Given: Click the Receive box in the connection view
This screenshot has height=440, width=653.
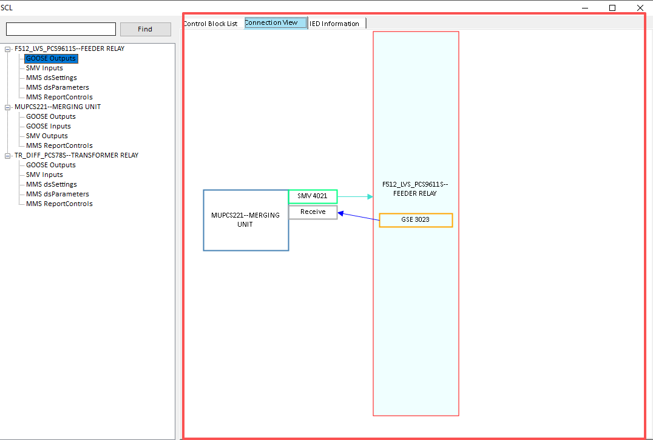Looking at the screenshot, I should click(x=313, y=212).
